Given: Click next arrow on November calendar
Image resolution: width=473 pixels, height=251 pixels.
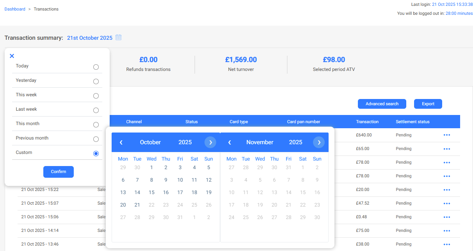Looking at the screenshot, I should [x=319, y=143].
